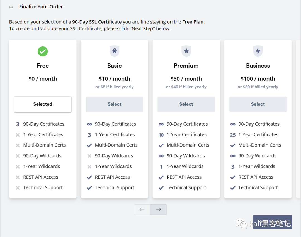Click the Business plan lightning shield icon
The width and height of the screenshot is (301, 237).
[258, 51]
